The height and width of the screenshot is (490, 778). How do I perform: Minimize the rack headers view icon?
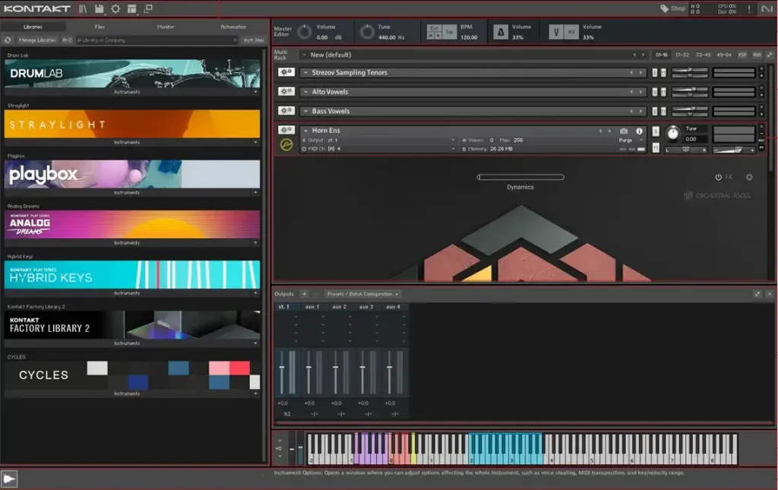coord(770,55)
